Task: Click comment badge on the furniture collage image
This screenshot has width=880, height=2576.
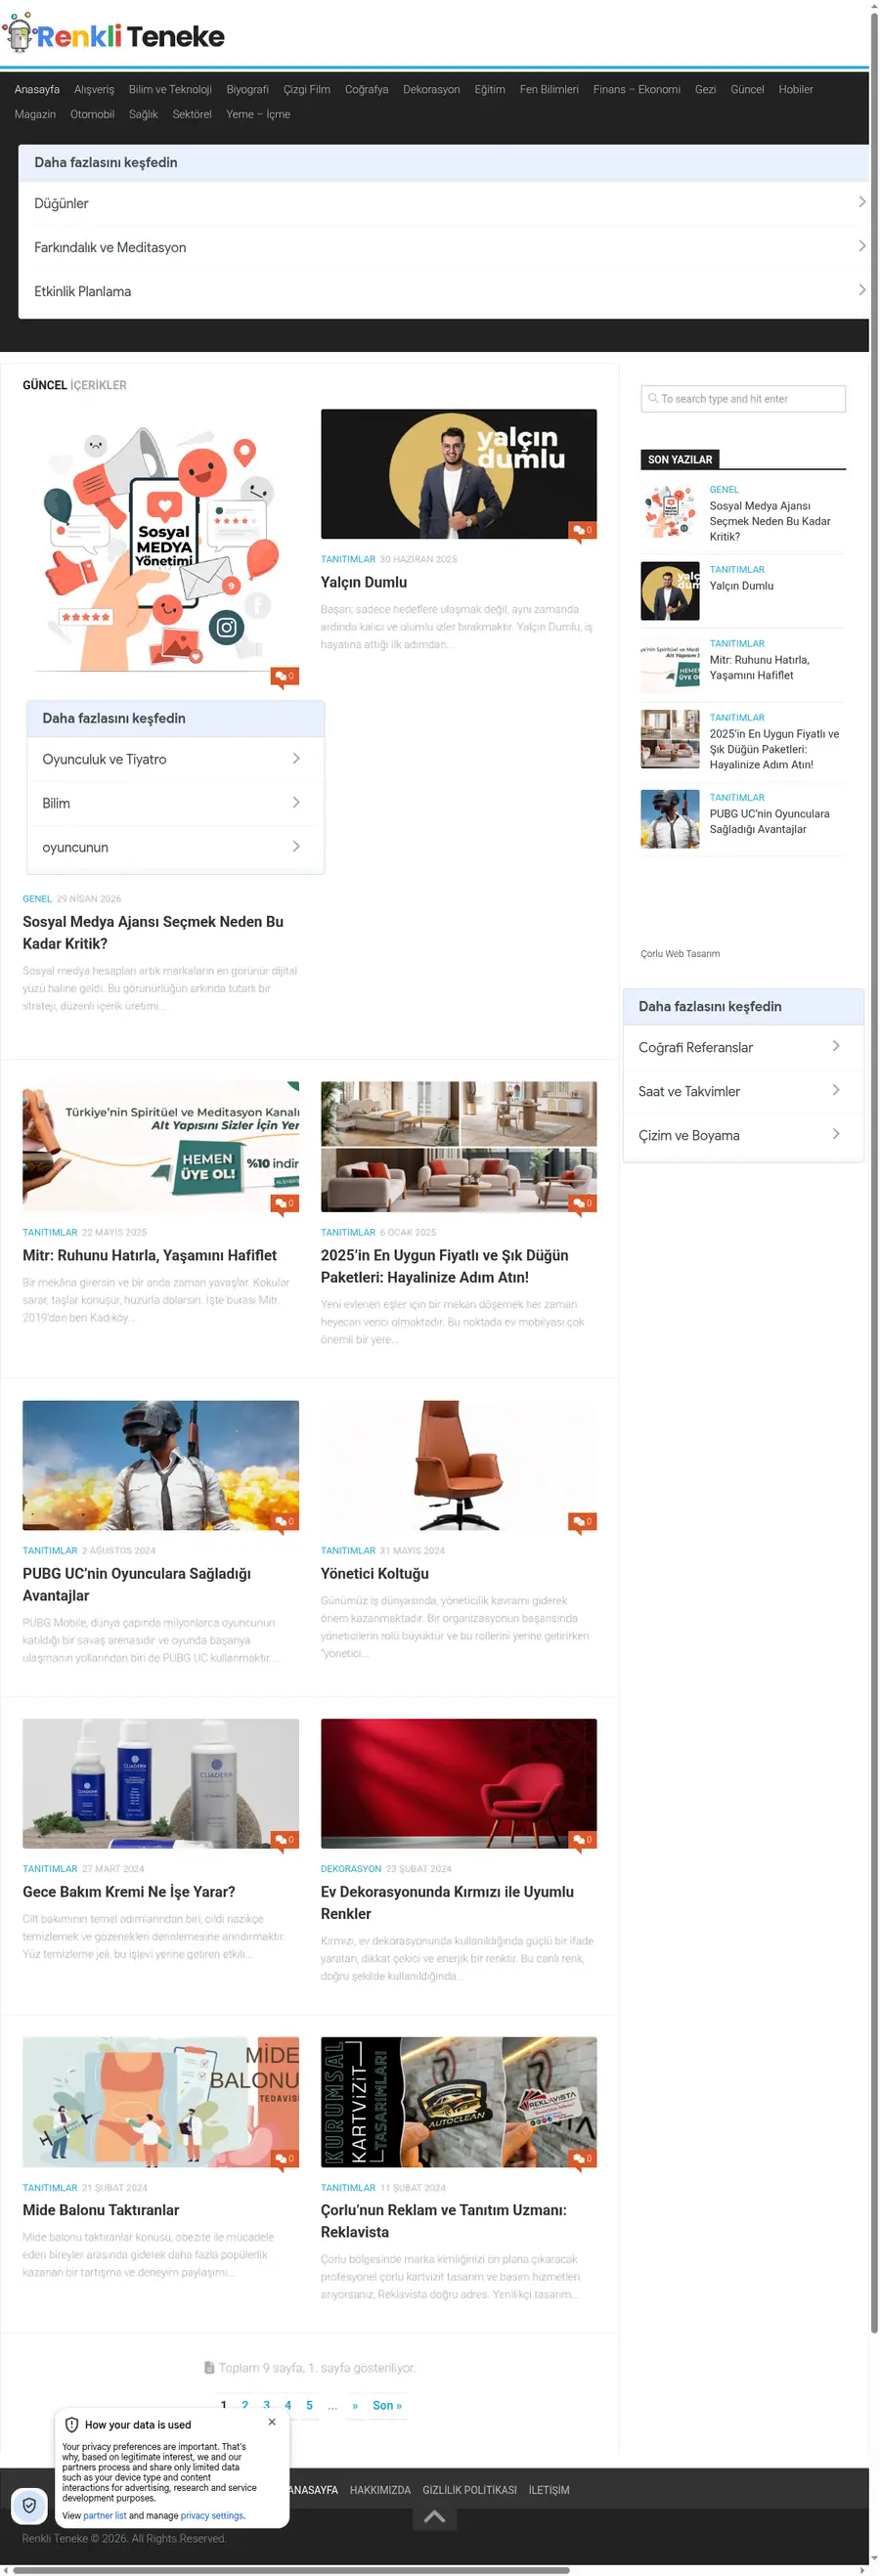Action: [x=582, y=1203]
